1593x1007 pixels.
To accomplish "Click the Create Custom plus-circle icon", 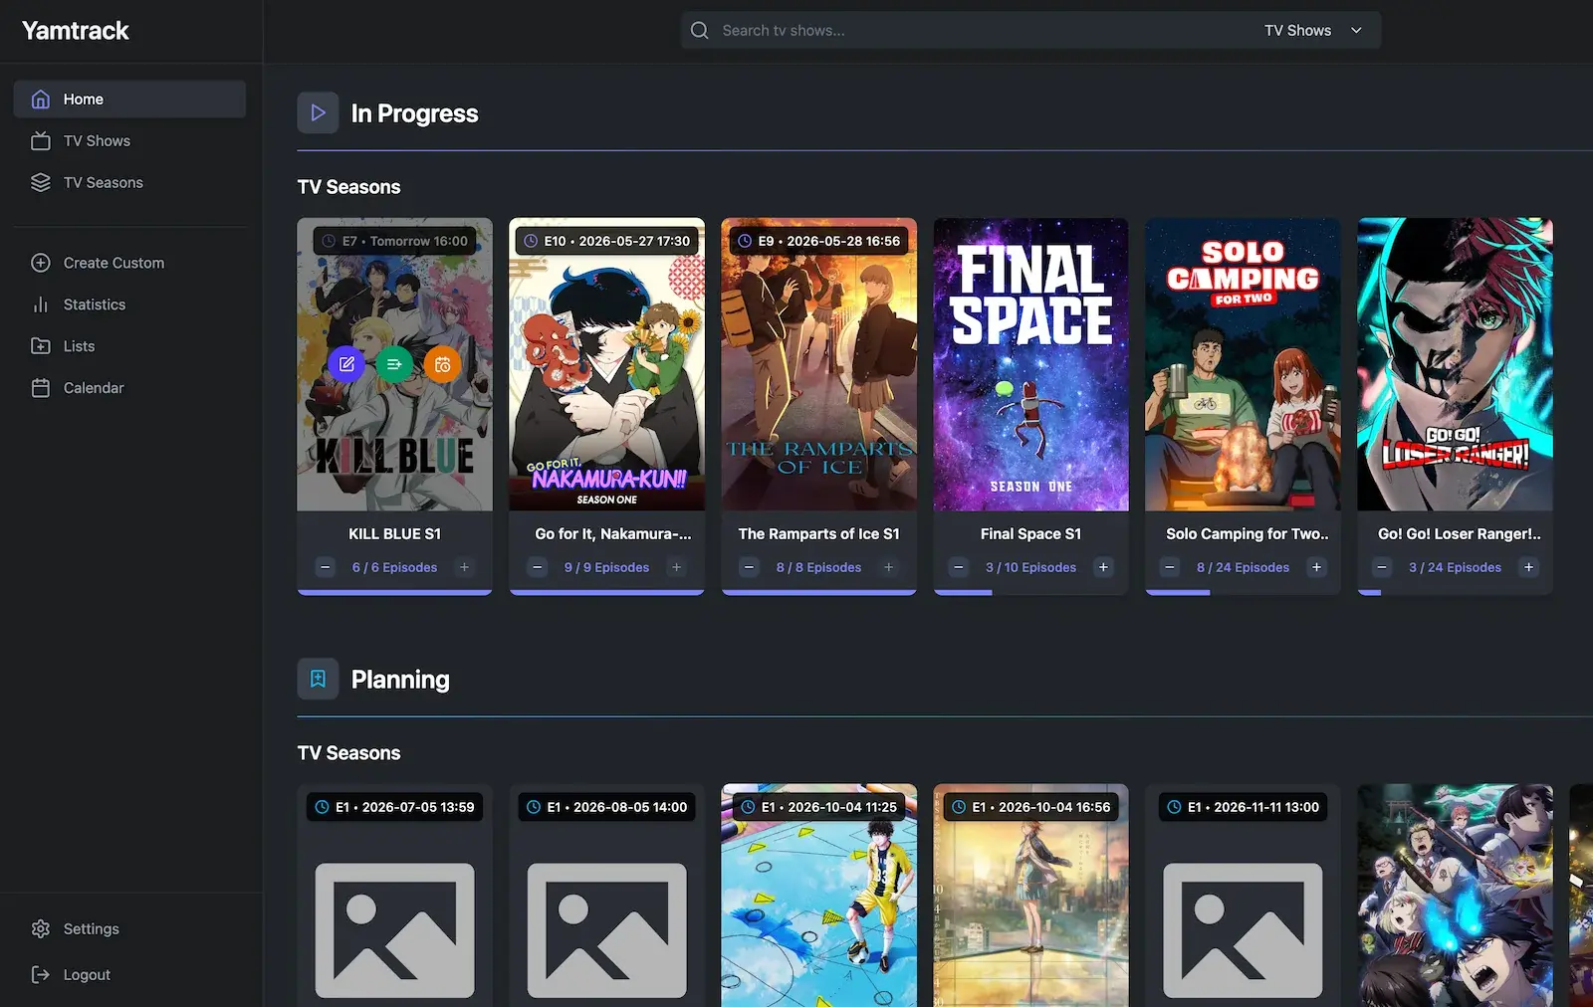I will [x=41, y=263].
